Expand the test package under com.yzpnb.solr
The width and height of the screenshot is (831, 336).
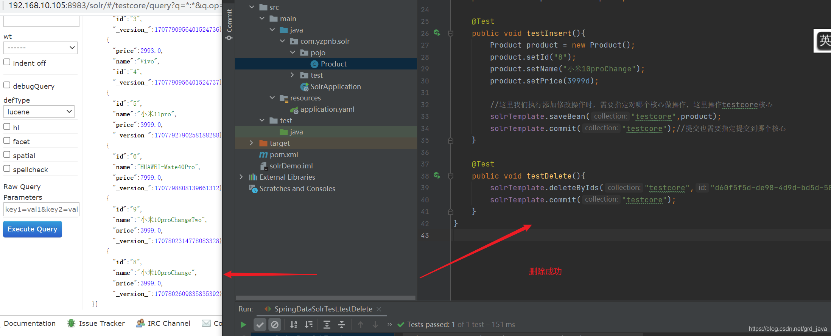[293, 75]
